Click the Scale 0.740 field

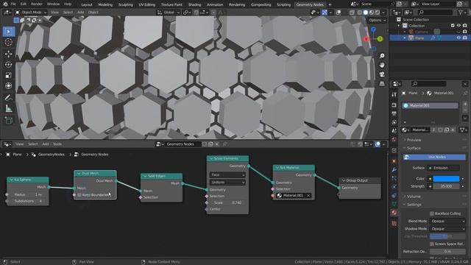[x=227, y=203]
